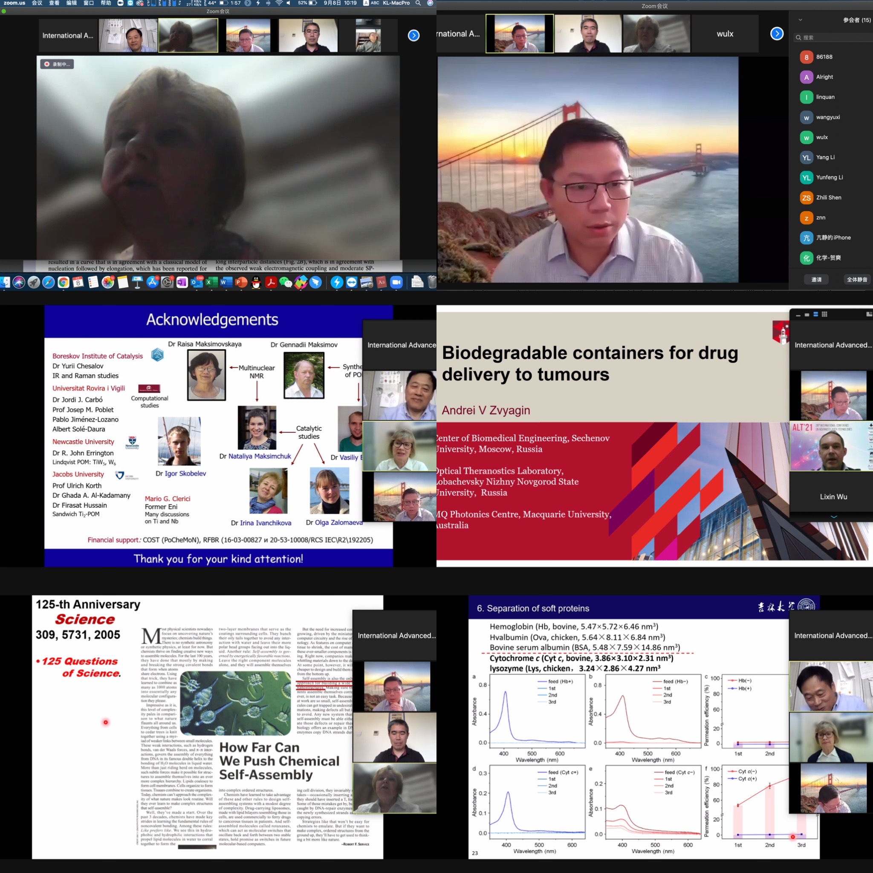Open Zoom app in the Dock

coord(396,283)
